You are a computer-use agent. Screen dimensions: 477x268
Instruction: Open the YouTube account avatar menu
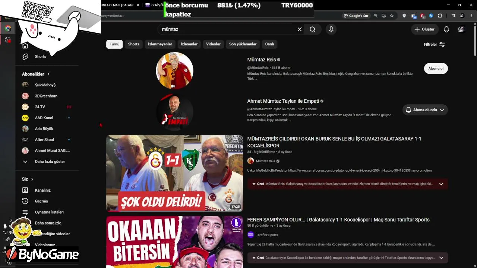[x=461, y=29]
